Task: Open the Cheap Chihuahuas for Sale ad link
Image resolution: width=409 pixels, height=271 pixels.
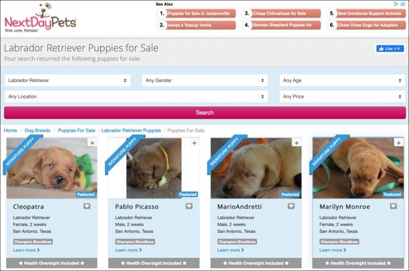Action: [281, 13]
